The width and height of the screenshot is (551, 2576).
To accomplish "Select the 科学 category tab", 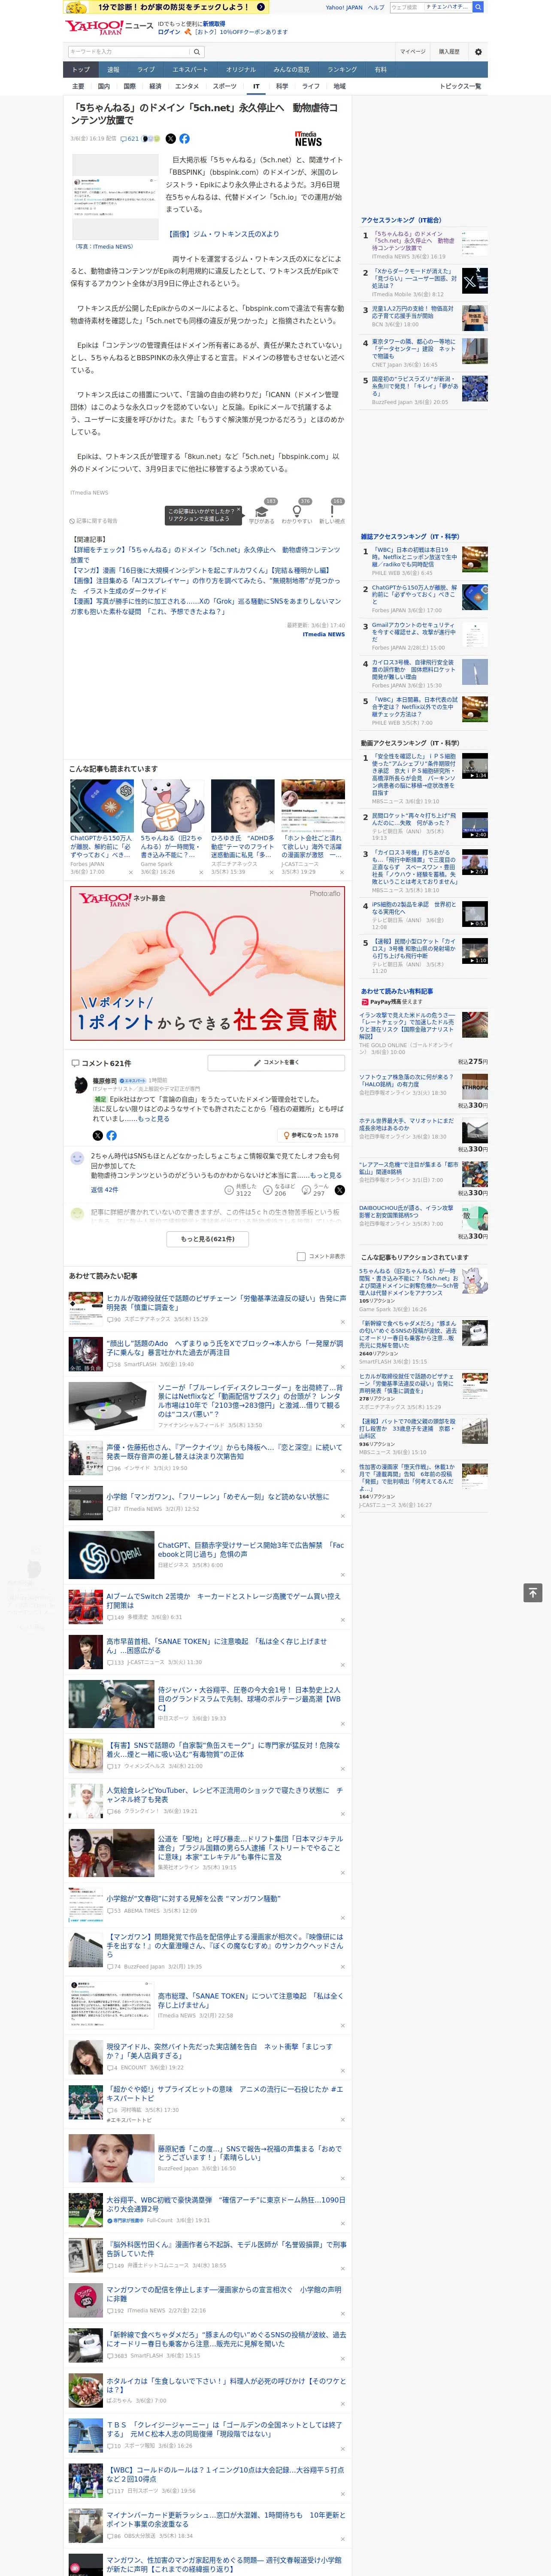I will click(282, 87).
